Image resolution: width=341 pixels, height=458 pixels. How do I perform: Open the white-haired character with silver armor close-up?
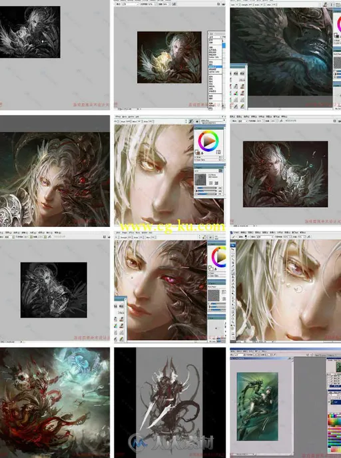tap(55, 171)
